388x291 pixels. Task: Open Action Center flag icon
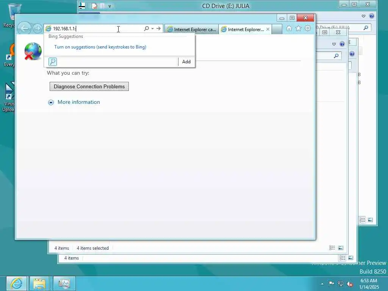331,283
